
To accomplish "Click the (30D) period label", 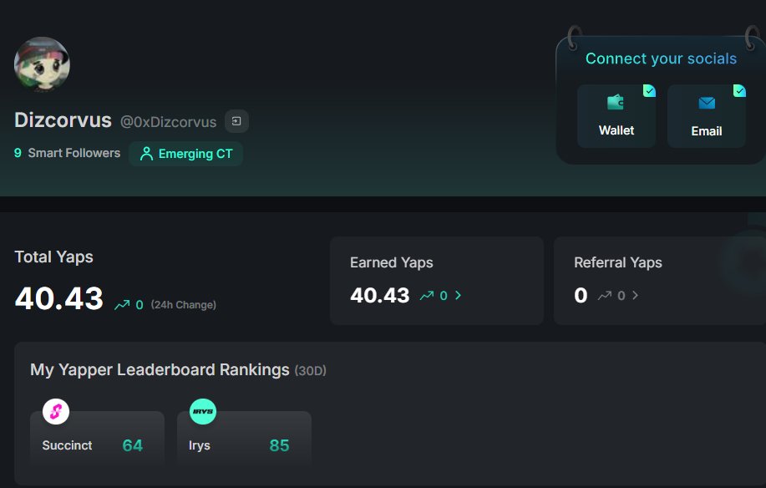I will (x=310, y=371).
